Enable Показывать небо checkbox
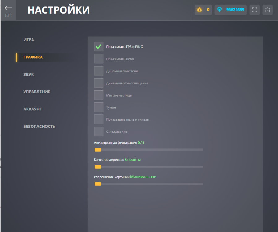278x232 pixels. [99, 59]
